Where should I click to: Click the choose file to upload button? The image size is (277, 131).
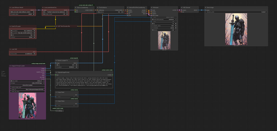coord(27,85)
